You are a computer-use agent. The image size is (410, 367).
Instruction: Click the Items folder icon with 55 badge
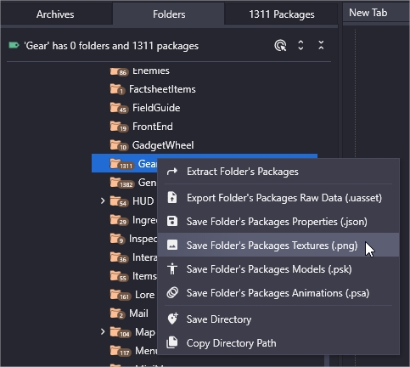119,276
